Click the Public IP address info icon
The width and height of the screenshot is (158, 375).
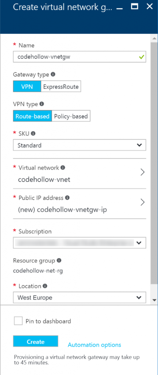click(x=67, y=198)
